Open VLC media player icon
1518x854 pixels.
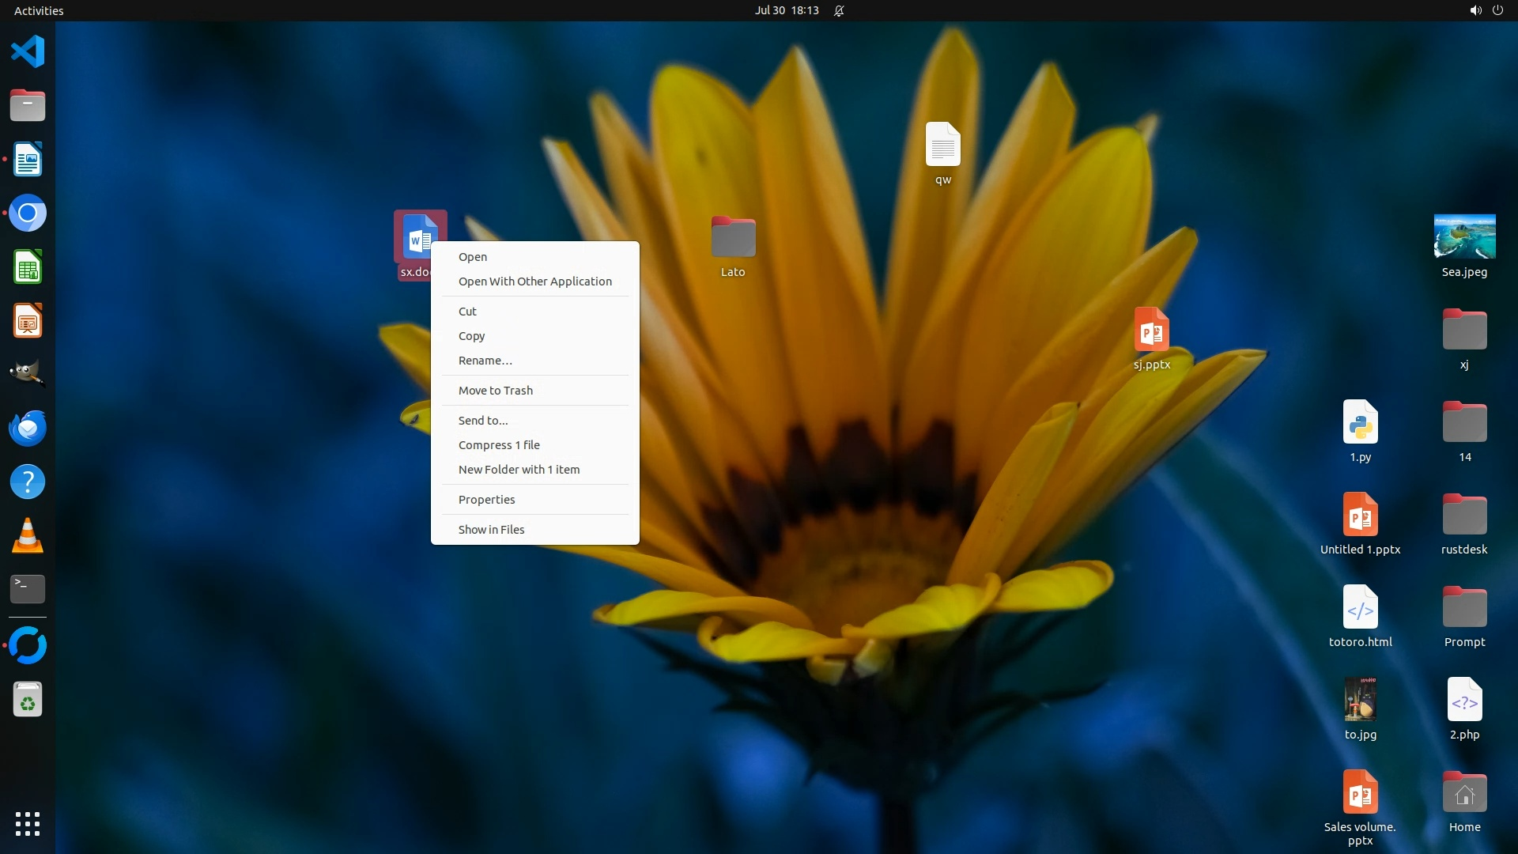click(28, 535)
